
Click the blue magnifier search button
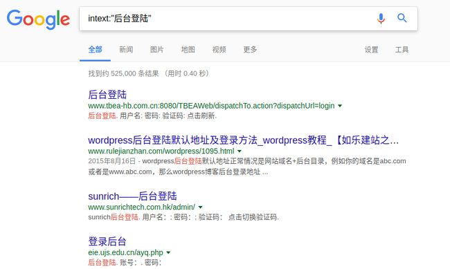(402, 18)
